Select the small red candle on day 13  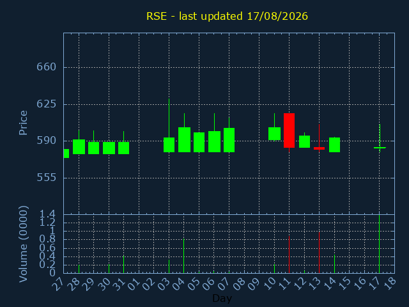coord(320,148)
